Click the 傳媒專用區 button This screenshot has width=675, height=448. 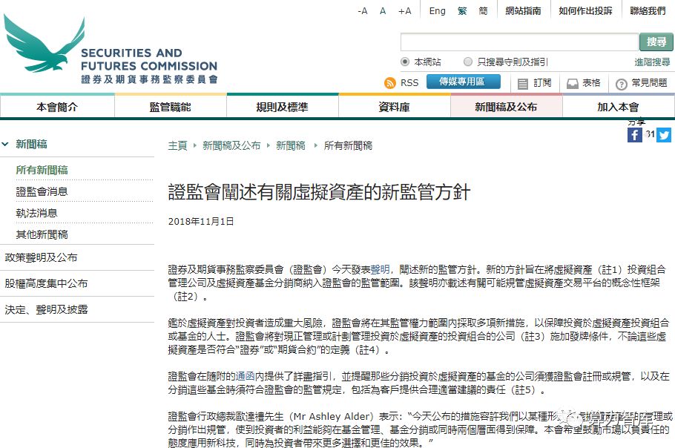coord(463,82)
